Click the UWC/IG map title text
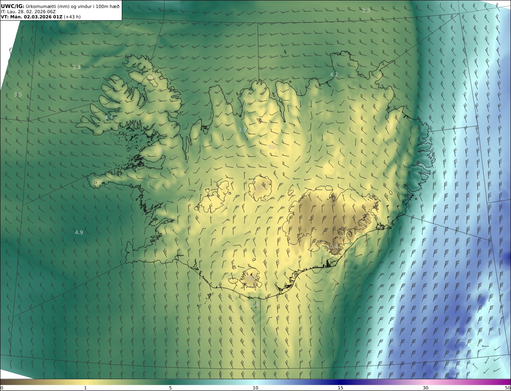 60,6
